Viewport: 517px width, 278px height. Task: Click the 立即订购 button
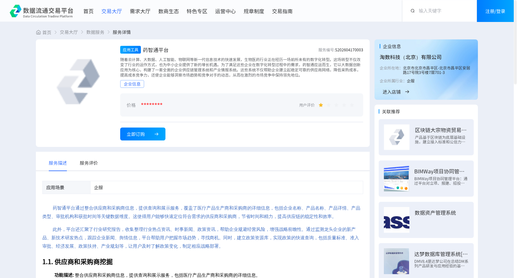(x=143, y=134)
